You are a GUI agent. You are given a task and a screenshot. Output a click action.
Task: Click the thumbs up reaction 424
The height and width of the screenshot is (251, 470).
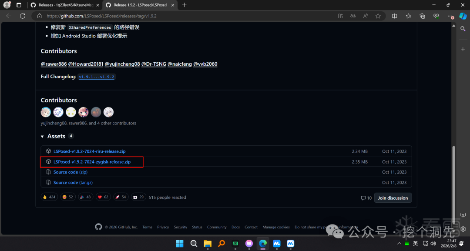point(49,197)
